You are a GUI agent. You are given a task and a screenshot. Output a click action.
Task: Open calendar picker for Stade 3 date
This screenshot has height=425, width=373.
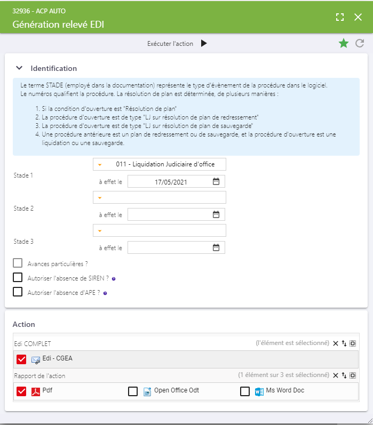coord(216,247)
